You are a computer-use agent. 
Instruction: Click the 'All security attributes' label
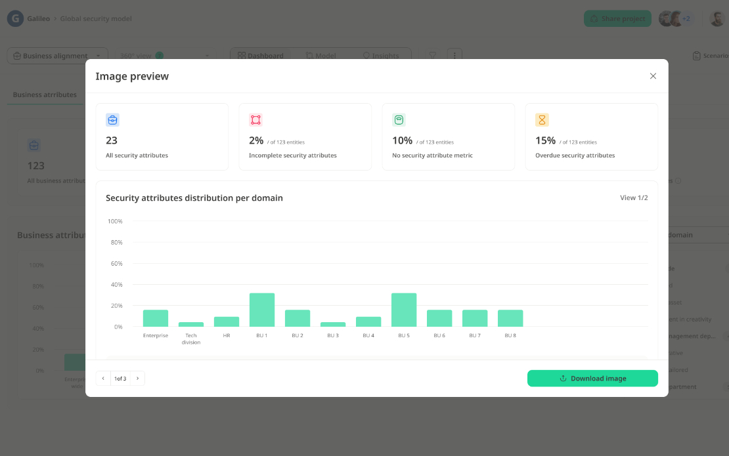click(137, 155)
